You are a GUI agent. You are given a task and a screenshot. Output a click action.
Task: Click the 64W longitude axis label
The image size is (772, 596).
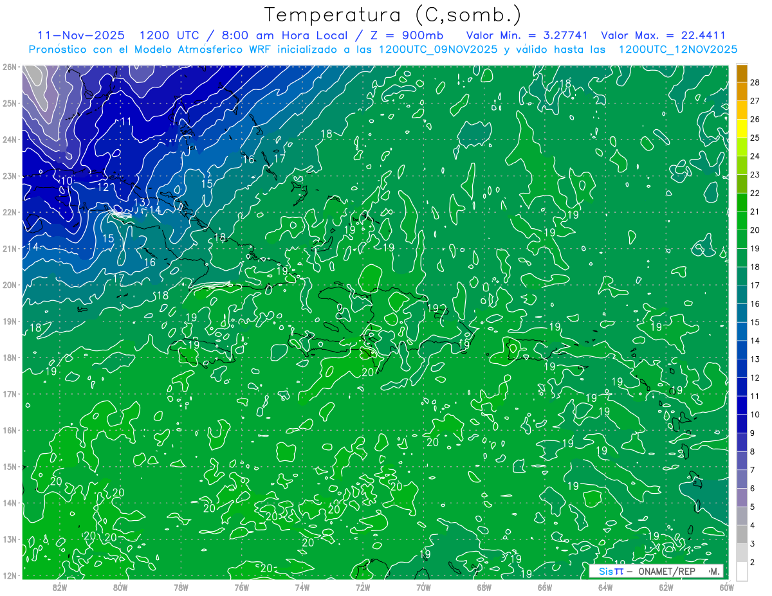[x=605, y=587]
